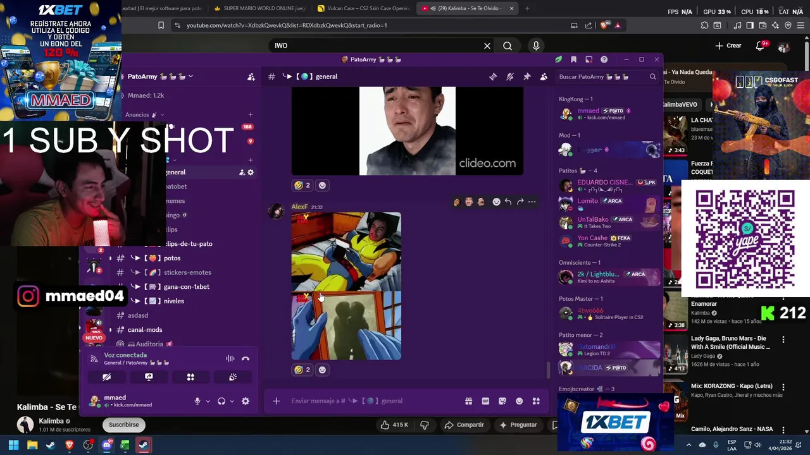Viewport: 810px width, 455px height.
Task: Mute notifications for the general channel
Action: point(510,76)
